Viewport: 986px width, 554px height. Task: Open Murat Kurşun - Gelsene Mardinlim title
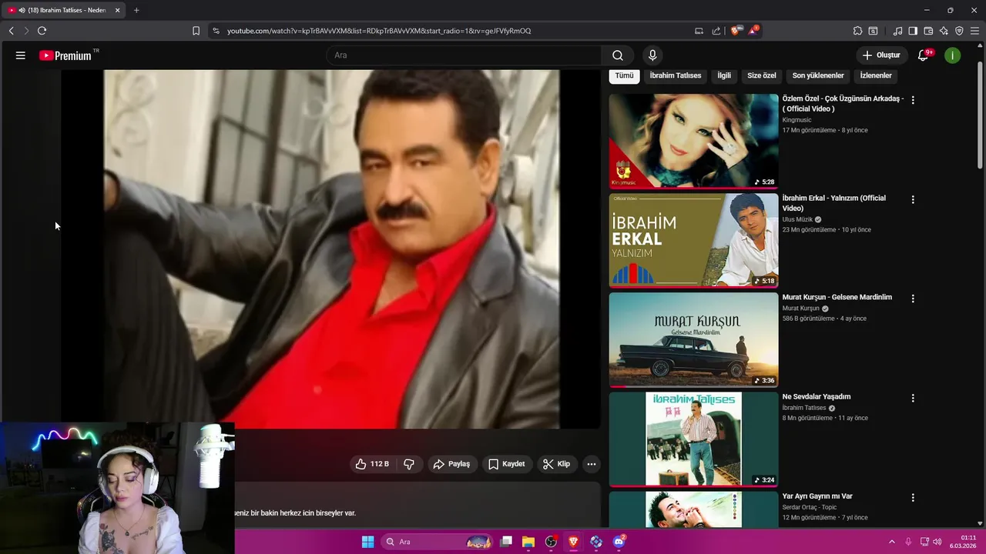[837, 297]
